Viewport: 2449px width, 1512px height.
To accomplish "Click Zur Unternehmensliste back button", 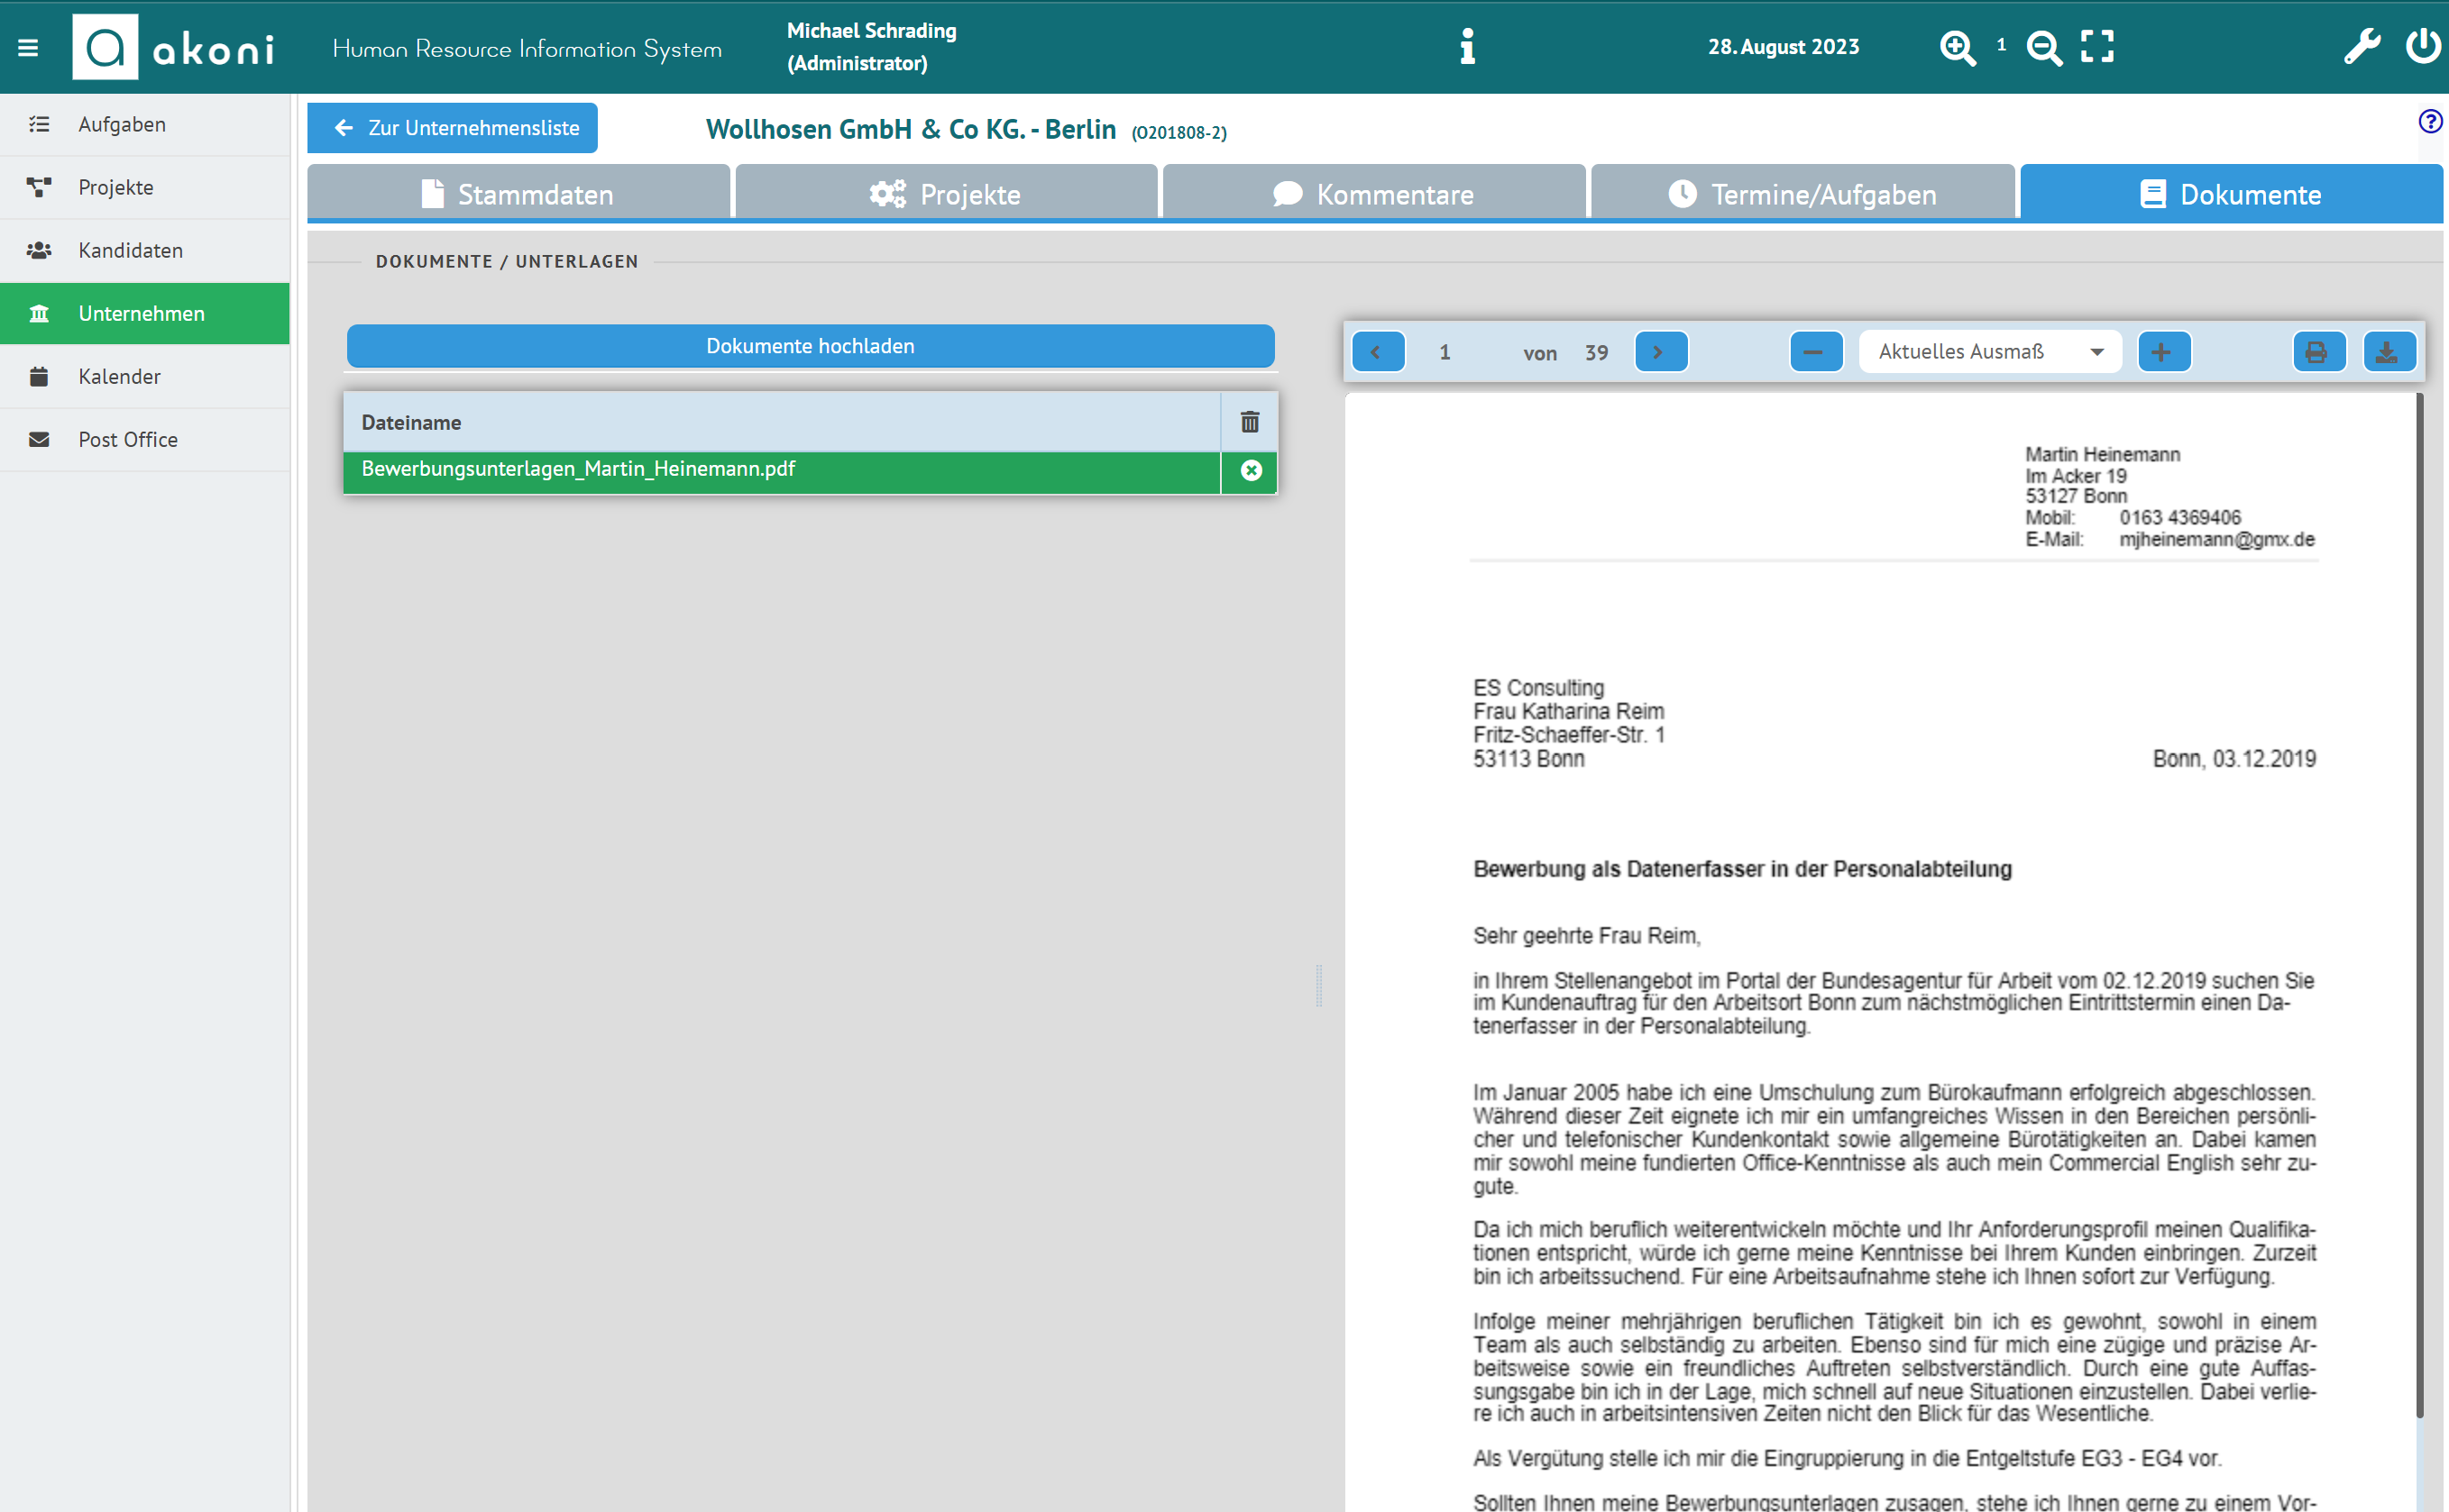I will click(453, 128).
